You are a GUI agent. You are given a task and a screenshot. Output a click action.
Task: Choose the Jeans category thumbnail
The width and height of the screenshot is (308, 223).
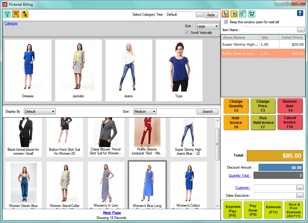129,70
